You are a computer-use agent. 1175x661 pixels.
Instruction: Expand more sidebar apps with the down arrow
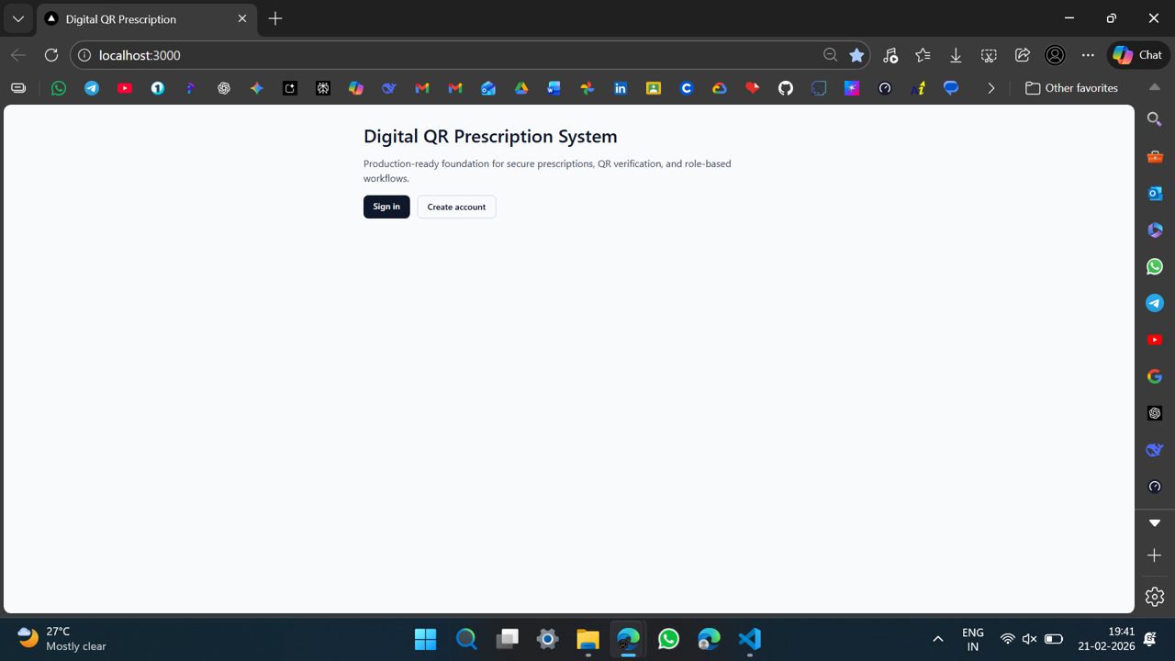coord(1155,523)
